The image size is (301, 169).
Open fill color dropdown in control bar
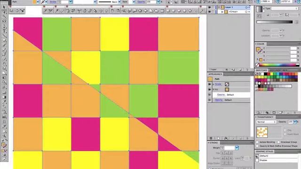pyautogui.click(x=38, y=2)
